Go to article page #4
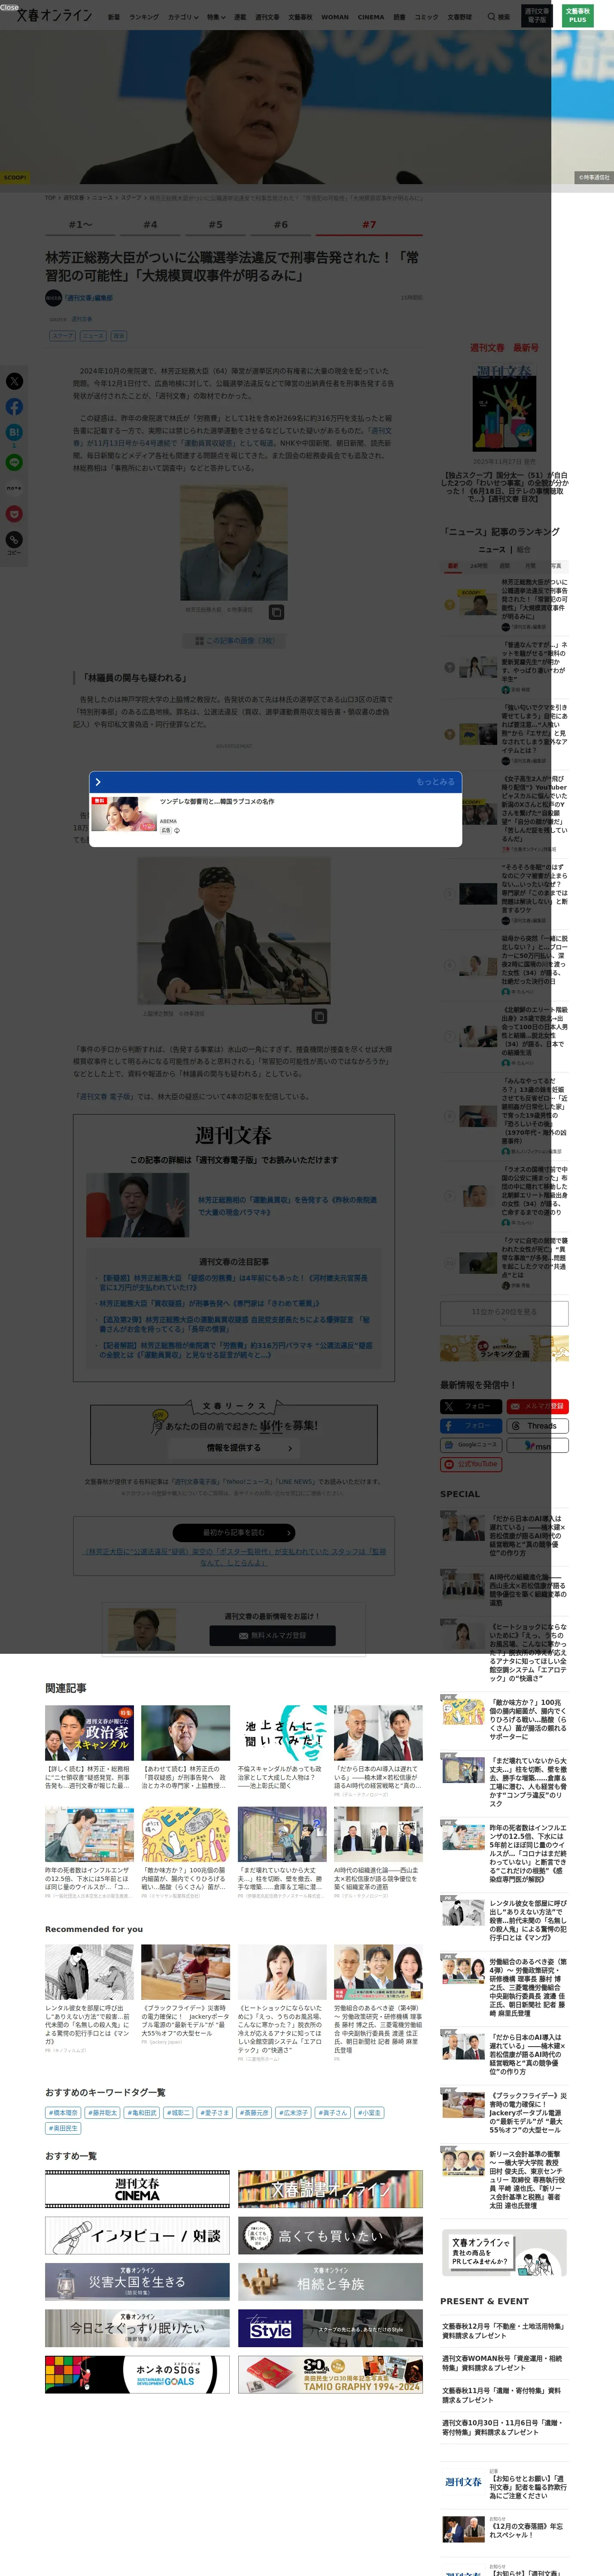This screenshot has height=2576, width=614. point(150,225)
